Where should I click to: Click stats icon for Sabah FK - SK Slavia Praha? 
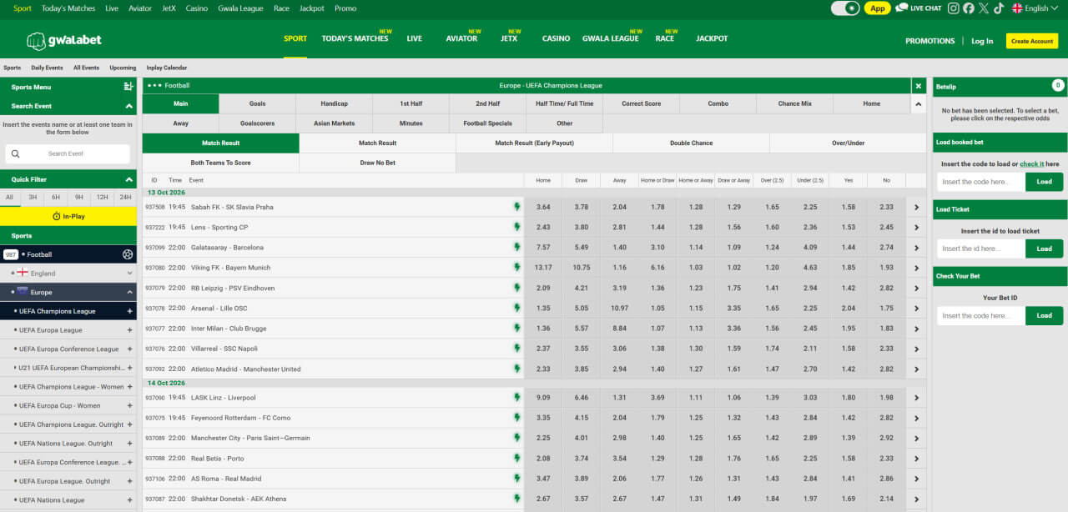[516, 207]
